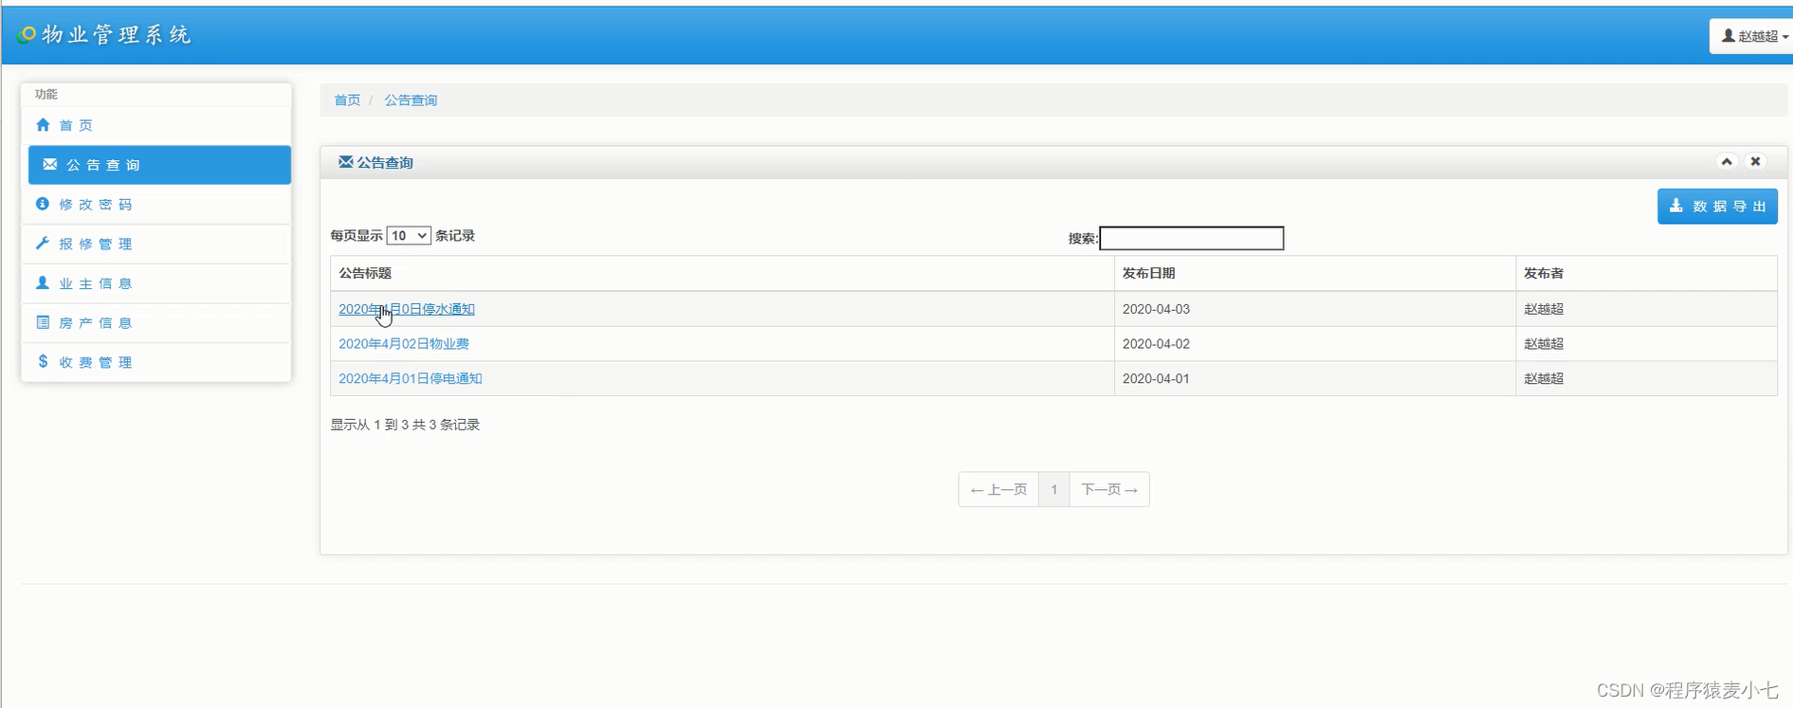This screenshot has height=708, width=1793.
Task: Click the logo icon next to 物业管理系统
Action: pyautogui.click(x=27, y=35)
